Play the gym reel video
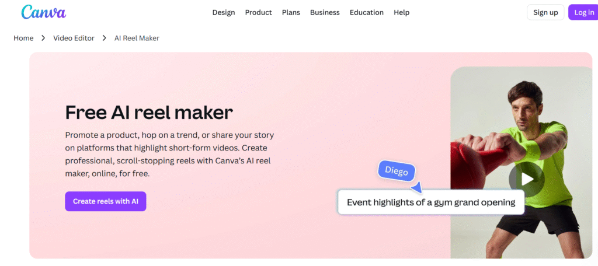Image resolution: width=598 pixels, height=266 pixels. tap(527, 179)
